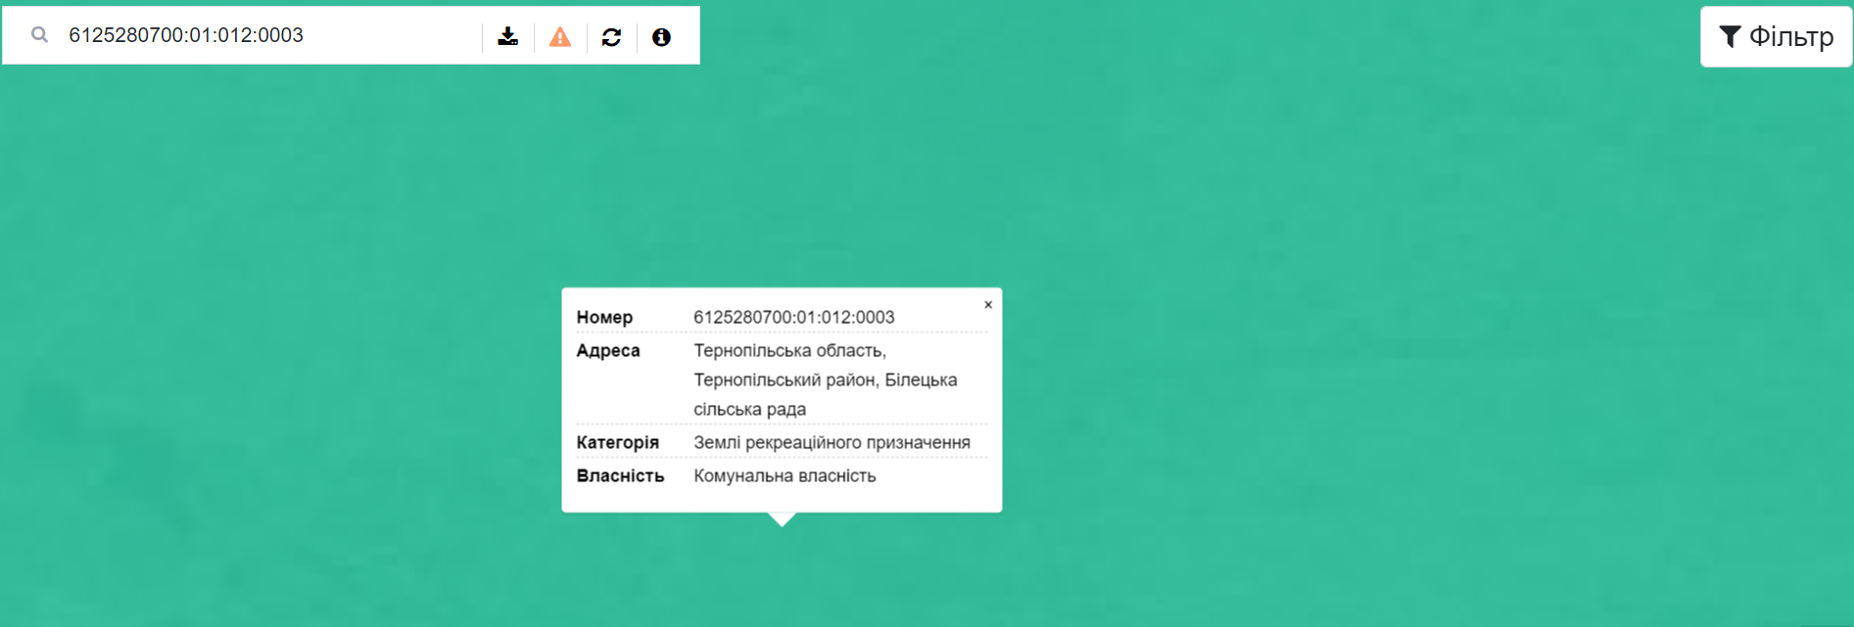Click the orange warning triangle icon
Image resolution: width=1854 pixels, height=627 pixels.
[559, 37]
